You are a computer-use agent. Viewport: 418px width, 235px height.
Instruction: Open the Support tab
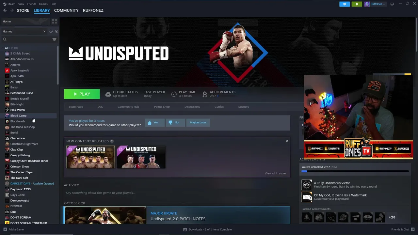pyautogui.click(x=243, y=107)
